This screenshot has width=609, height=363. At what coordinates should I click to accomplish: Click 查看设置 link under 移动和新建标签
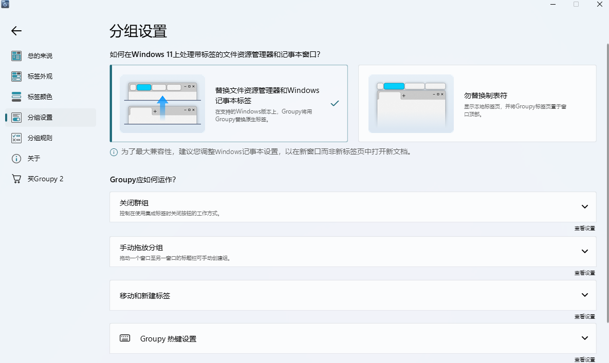click(584, 317)
